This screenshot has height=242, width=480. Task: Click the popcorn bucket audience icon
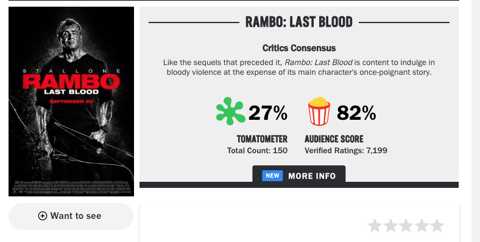click(x=319, y=111)
